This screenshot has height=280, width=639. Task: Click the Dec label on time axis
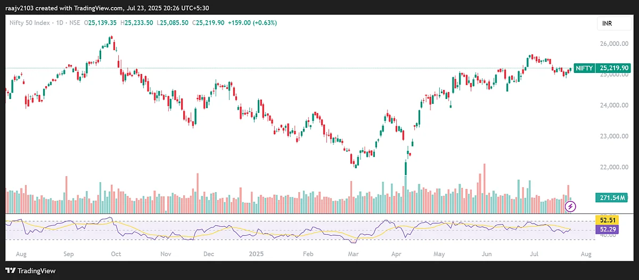coord(208,255)
